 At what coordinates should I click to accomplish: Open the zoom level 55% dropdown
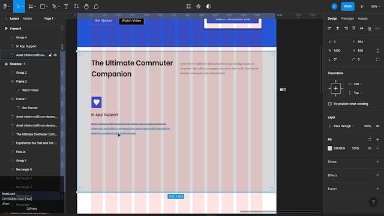(x=375, y=7)
